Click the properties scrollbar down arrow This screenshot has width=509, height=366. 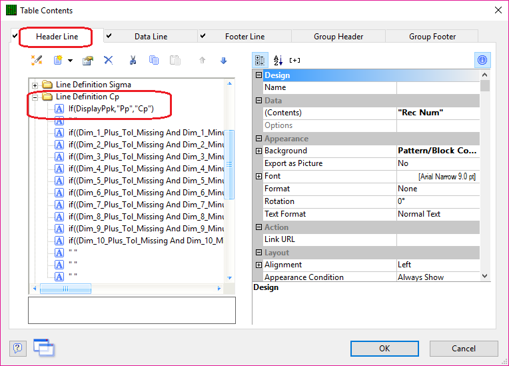[x=484, y=276]
